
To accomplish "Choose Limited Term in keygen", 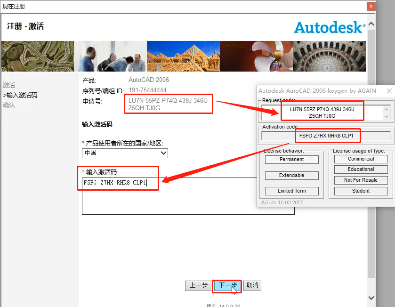I will tap(292, 191).
